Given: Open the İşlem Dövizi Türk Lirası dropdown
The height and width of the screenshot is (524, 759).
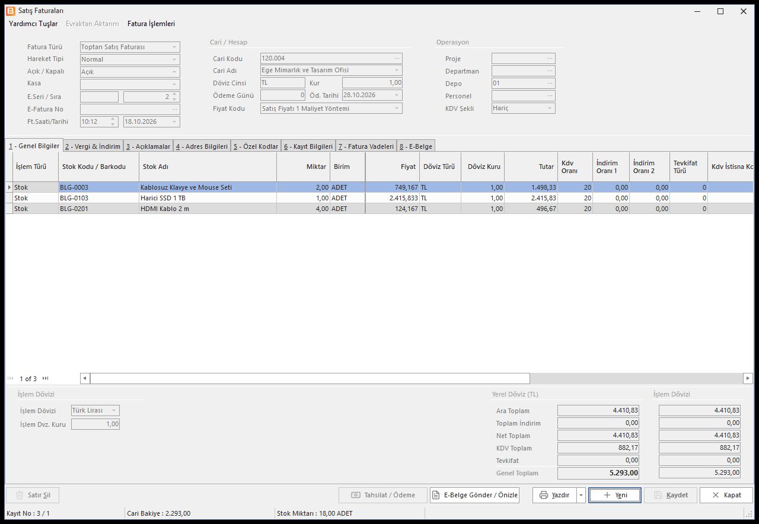Looking at the screenshot, I should tap(114, 410).
